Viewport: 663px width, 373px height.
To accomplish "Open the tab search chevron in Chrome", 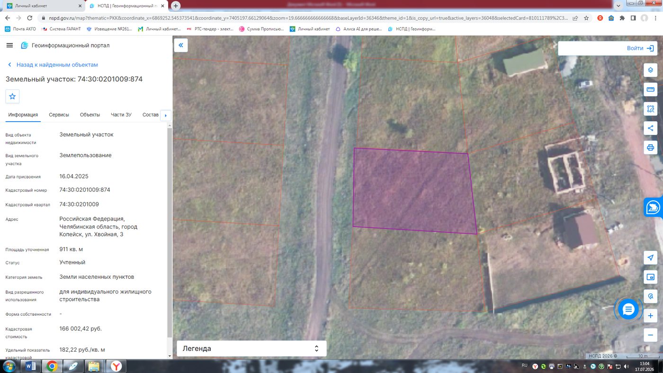I will tap(618, 6).
